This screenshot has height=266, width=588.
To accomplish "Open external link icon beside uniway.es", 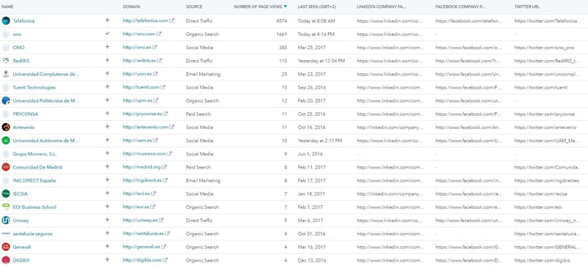I will tap(161, 221).
